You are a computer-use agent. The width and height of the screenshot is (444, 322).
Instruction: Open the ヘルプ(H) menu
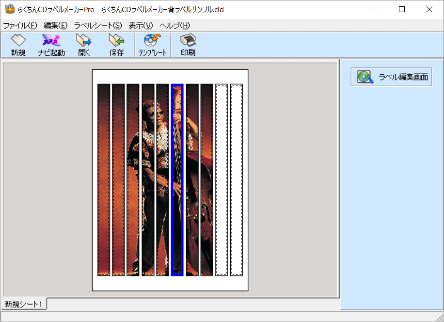(174, 26)
